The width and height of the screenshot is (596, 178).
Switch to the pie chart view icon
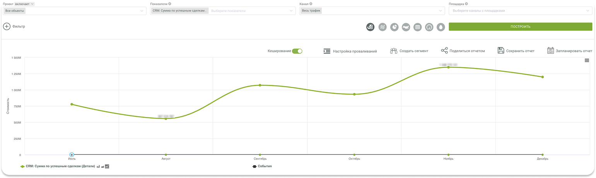tap(394, 27)
